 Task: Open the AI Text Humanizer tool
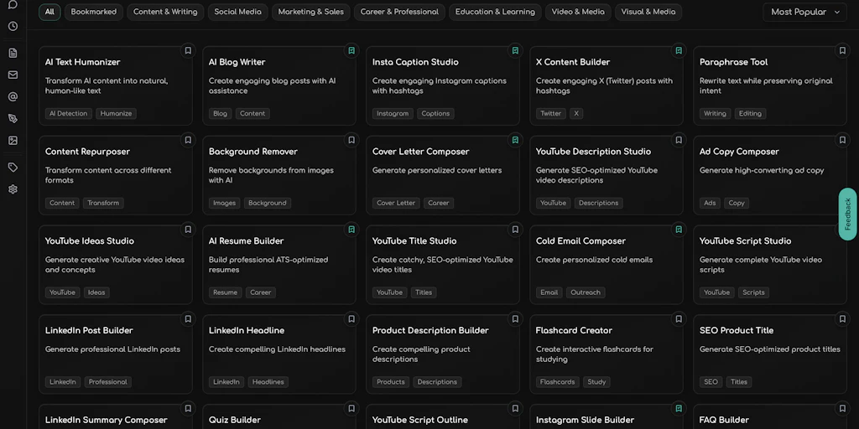[116, 86]
